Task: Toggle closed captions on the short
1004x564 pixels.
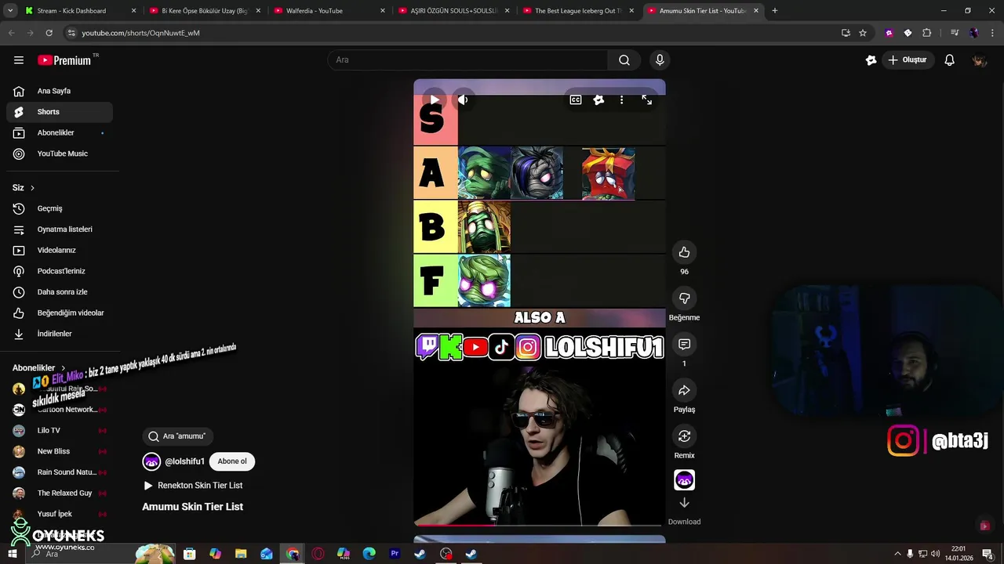Action: click(576, 99)
